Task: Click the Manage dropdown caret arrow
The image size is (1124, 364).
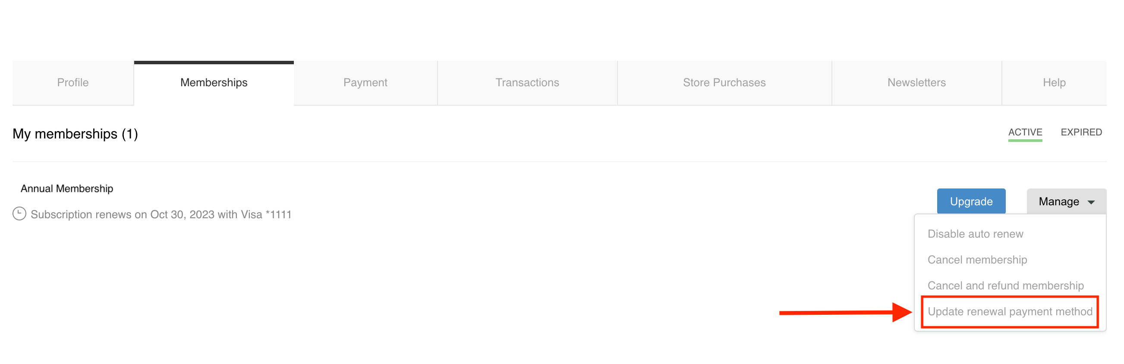Action: point(1091,202)
